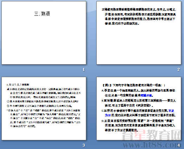The width and height of the screenshot is (184, 149).
Task: Click the slide number 1 label
Action: [83, 69]
